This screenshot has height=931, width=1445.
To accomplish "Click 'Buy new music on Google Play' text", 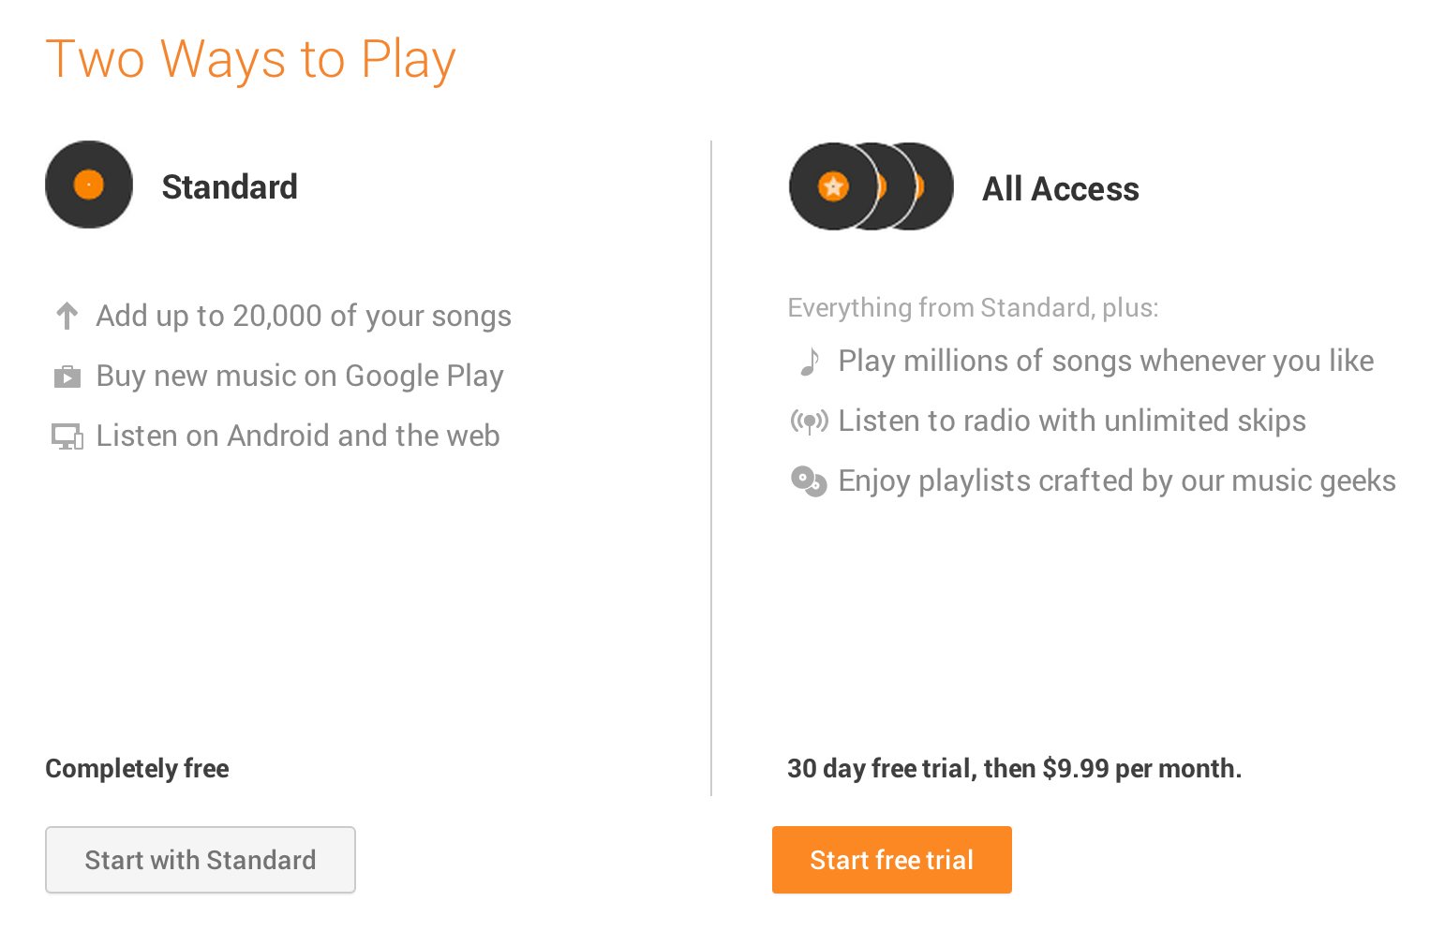I will (x=300, y=377).
